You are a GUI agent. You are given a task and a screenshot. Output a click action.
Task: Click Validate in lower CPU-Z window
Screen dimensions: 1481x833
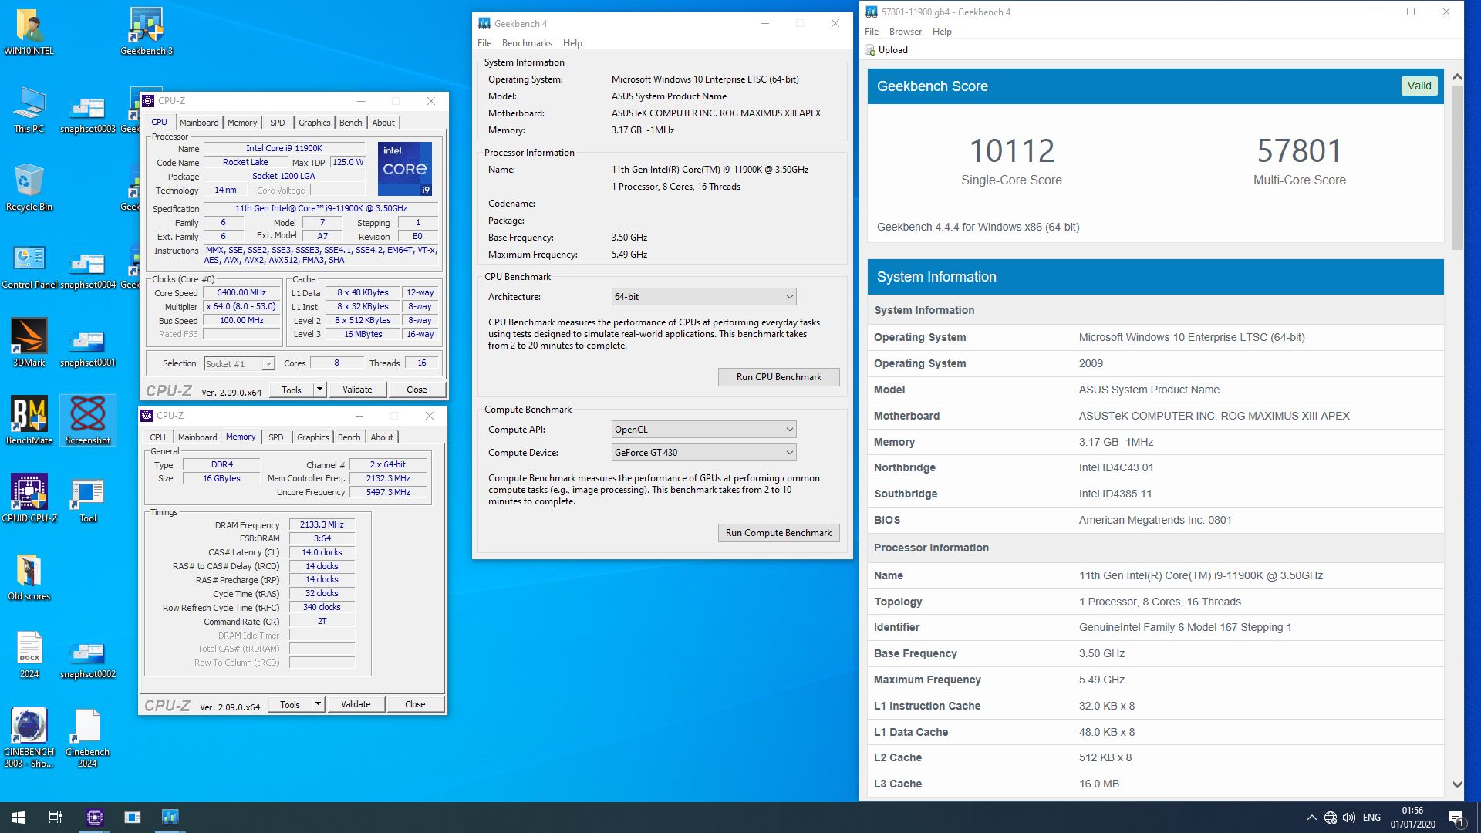click(x=356, y=704)
